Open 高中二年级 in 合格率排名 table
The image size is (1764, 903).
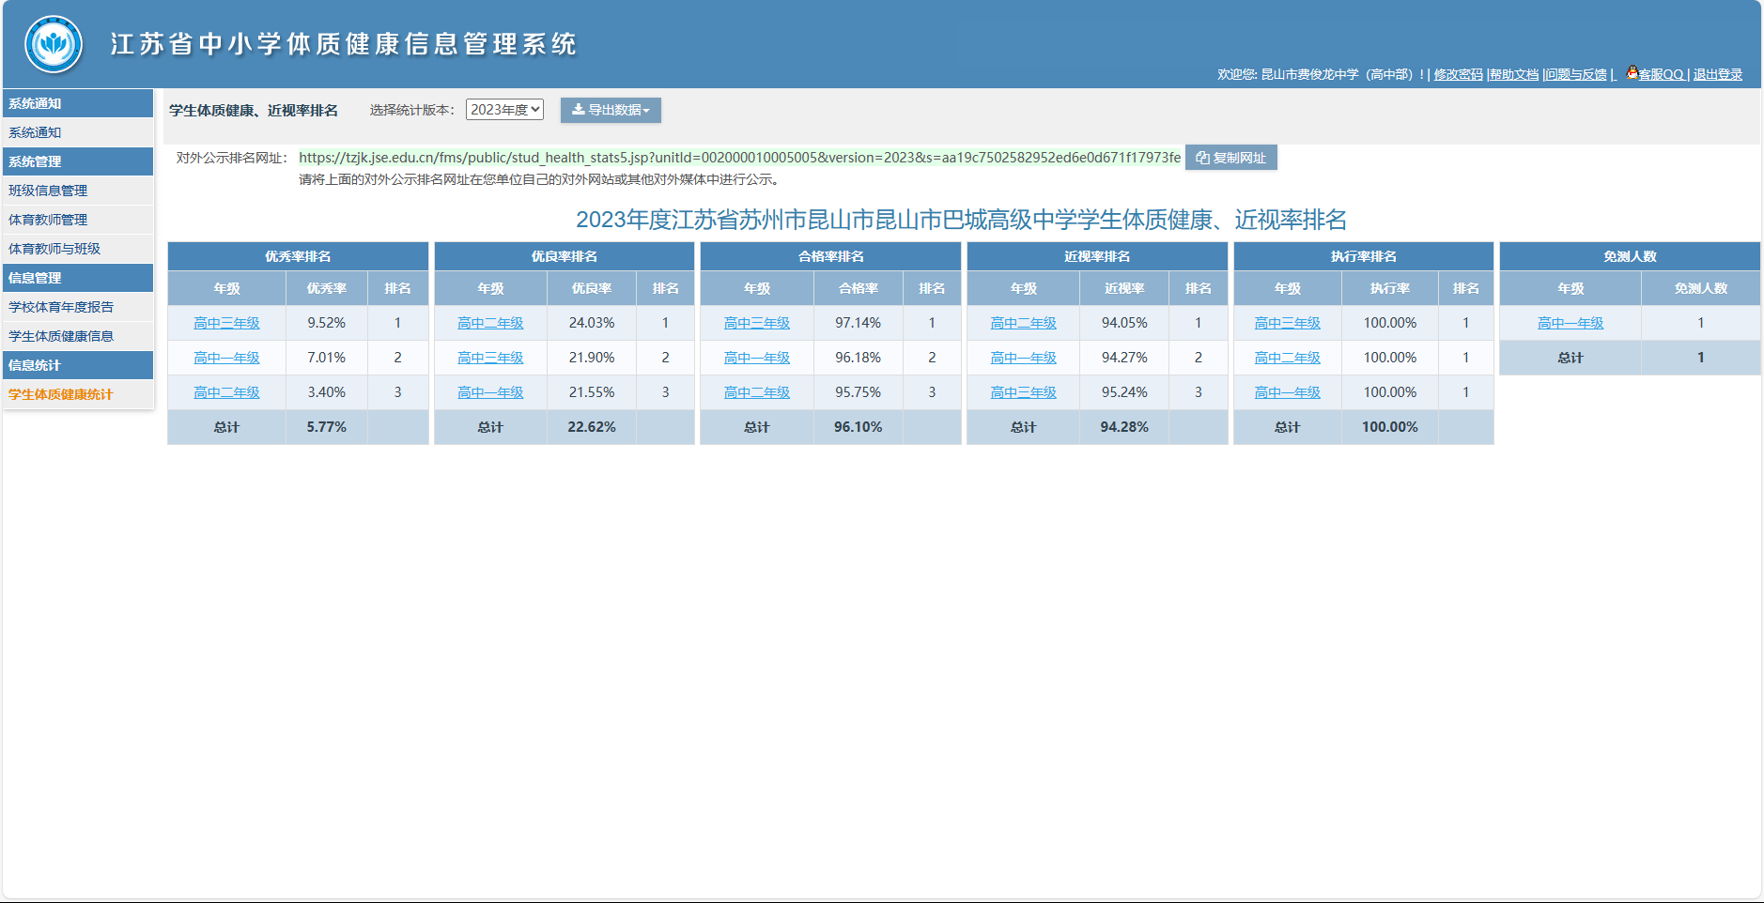click(x=757, y=392)
